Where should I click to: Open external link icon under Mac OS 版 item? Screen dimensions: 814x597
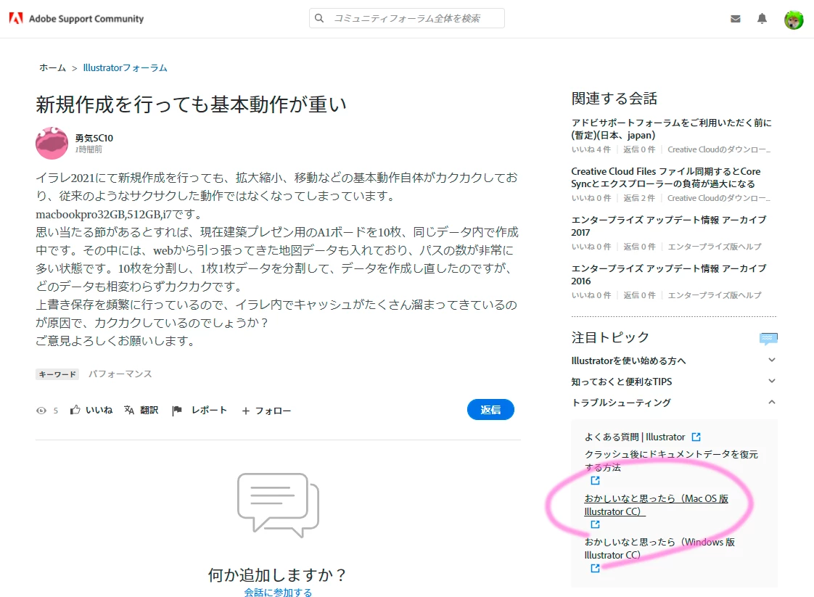[x=595, y=524]
